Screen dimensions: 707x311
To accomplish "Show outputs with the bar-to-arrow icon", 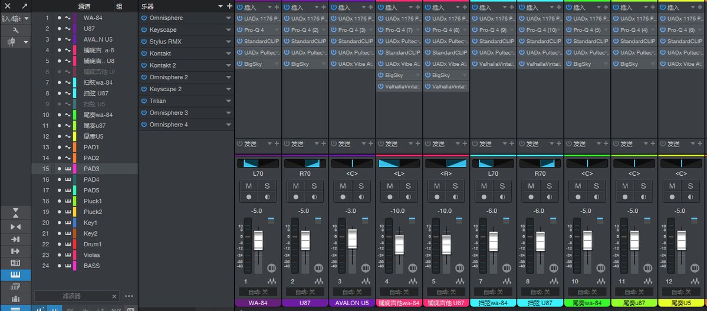I will pos(15,251).
